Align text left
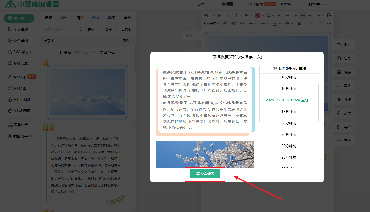370x212 pixels. point(280,15)
